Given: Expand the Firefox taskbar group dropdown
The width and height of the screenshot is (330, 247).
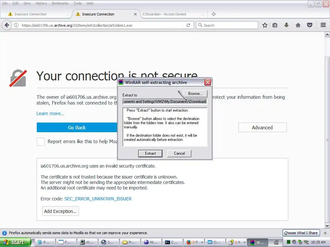Looking at the screenshot, I should point(202,242).
